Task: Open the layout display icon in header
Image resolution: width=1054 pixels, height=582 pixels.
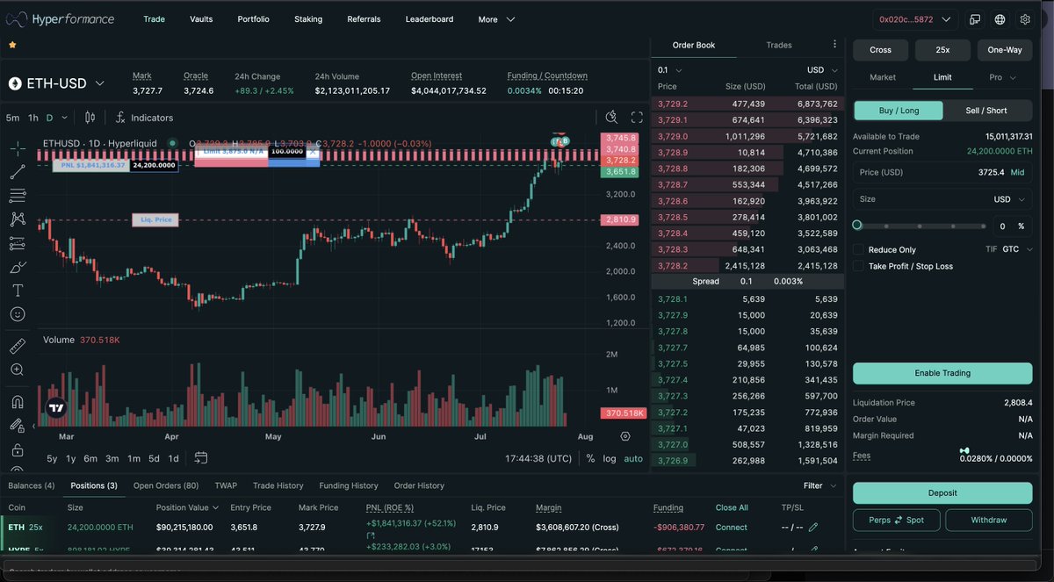Action: pos(975,19)
